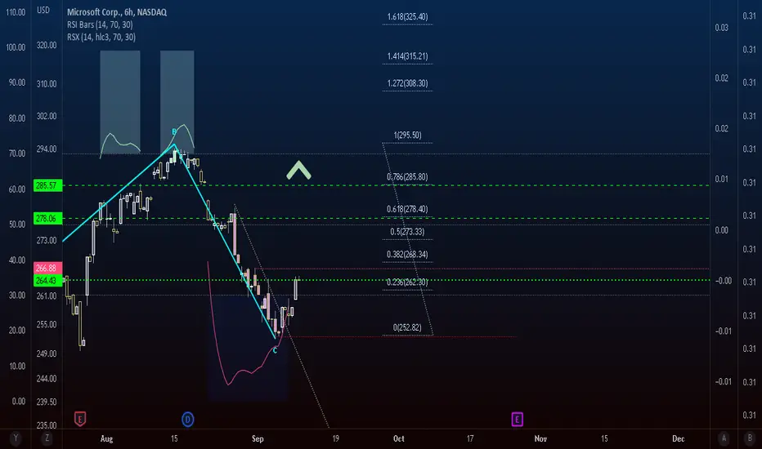762x449 pixels.
Task: Click the green 278.06 price label
Action: coord(47,219)
